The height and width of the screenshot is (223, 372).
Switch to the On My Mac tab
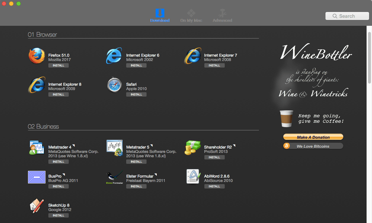(191, 15)
